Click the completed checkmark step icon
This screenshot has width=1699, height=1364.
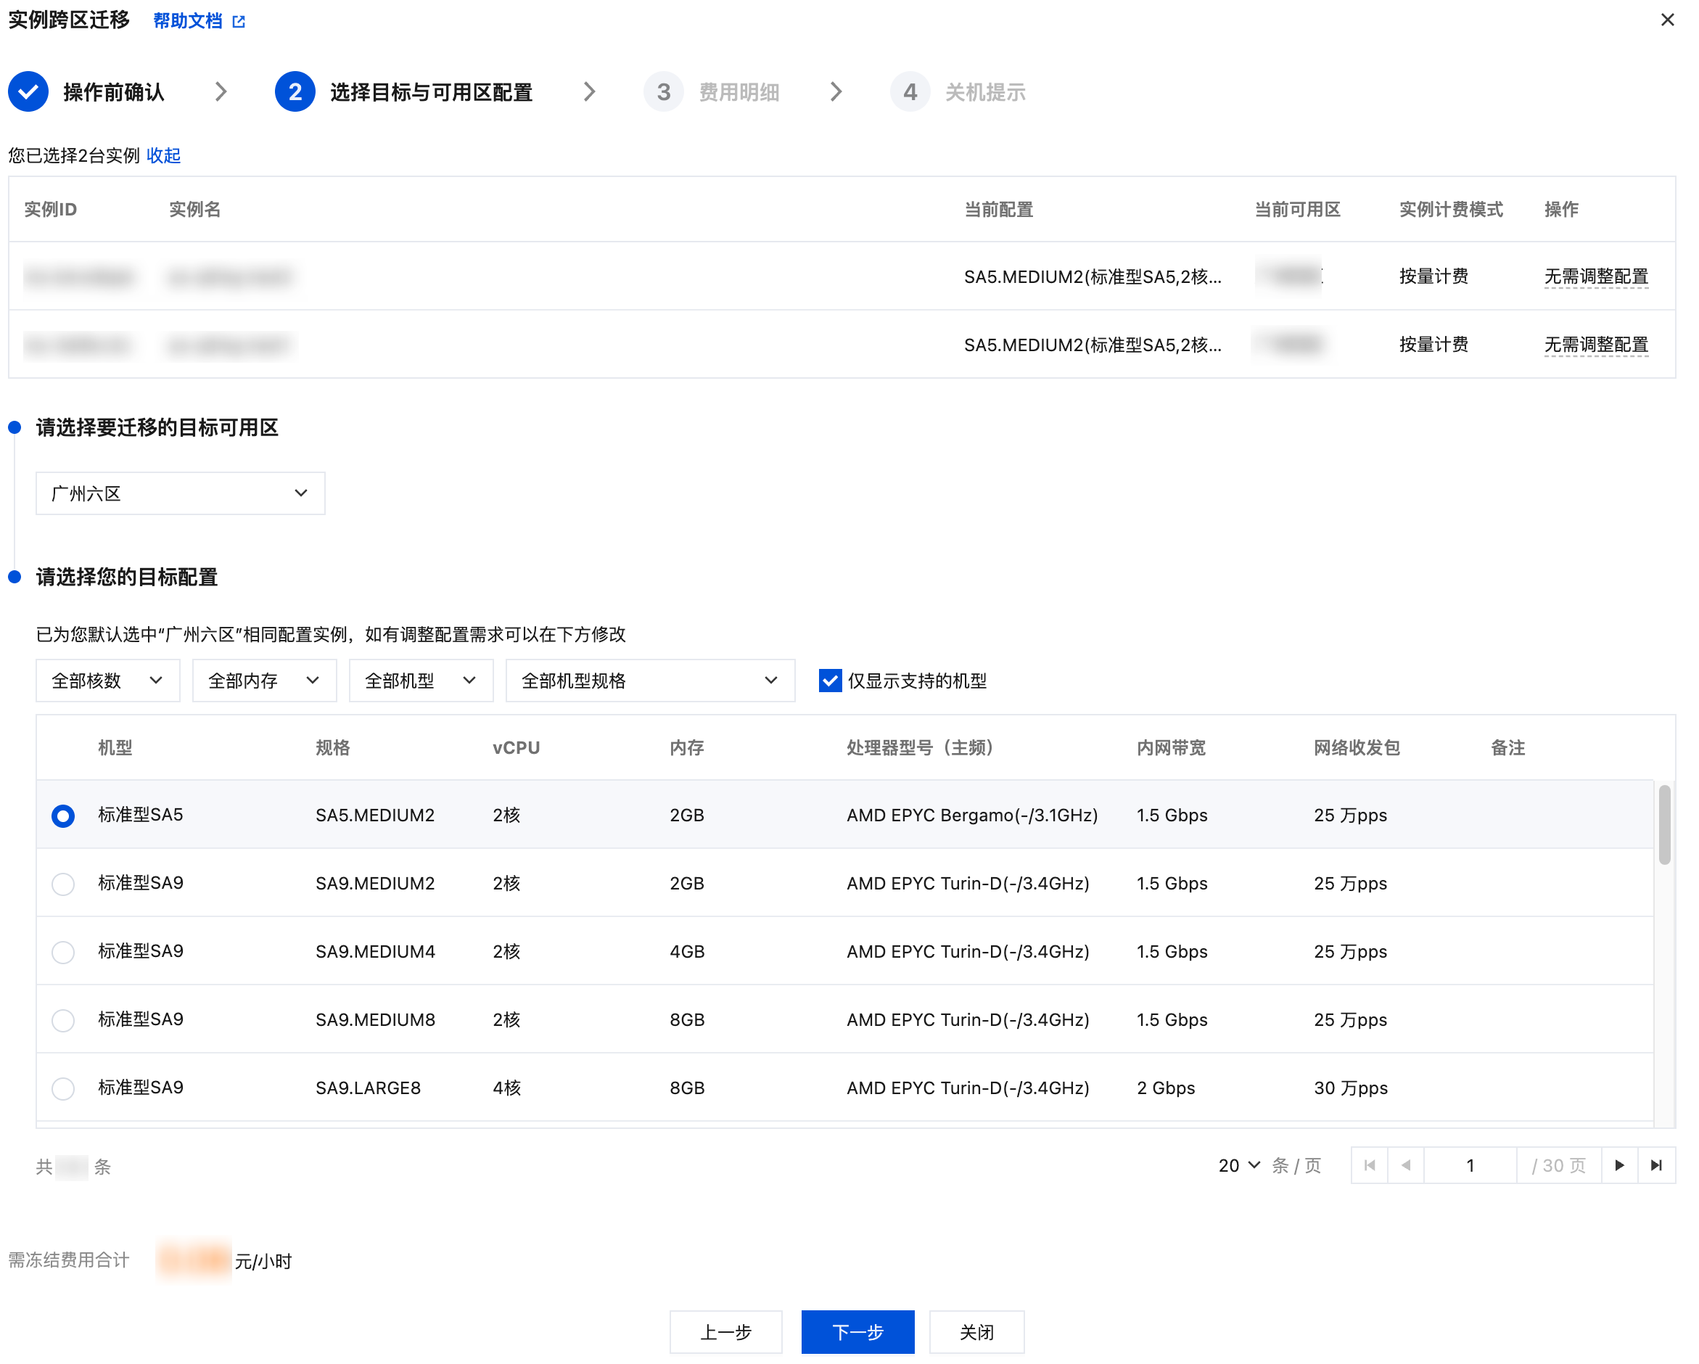(x=28, y=92)
